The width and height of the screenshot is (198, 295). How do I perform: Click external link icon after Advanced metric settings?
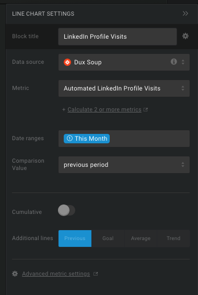[96, 274]
